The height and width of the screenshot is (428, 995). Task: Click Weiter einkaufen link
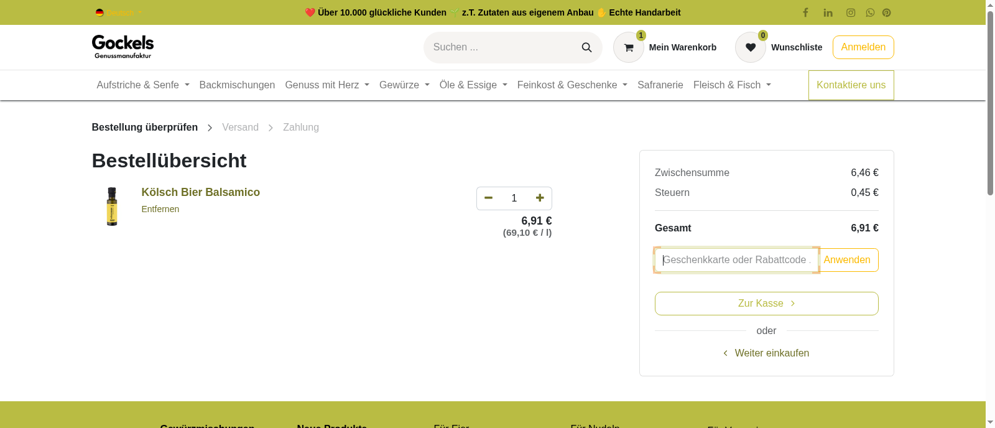coord(767,353)
